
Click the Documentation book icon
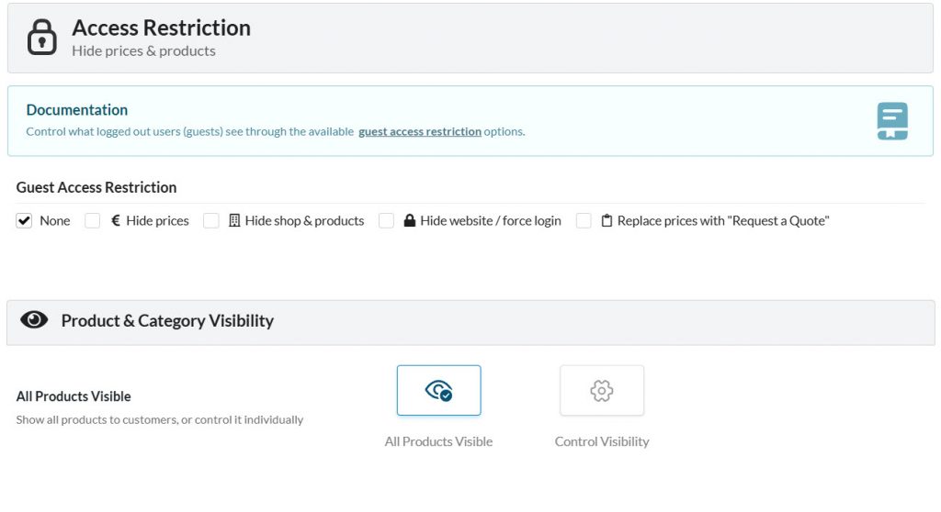[x=891, y=121]
